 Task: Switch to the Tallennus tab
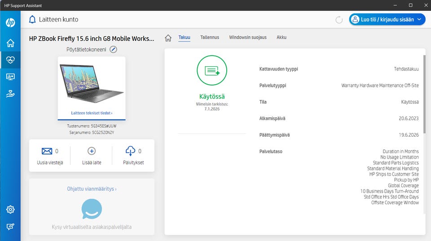tap(210, 38)
